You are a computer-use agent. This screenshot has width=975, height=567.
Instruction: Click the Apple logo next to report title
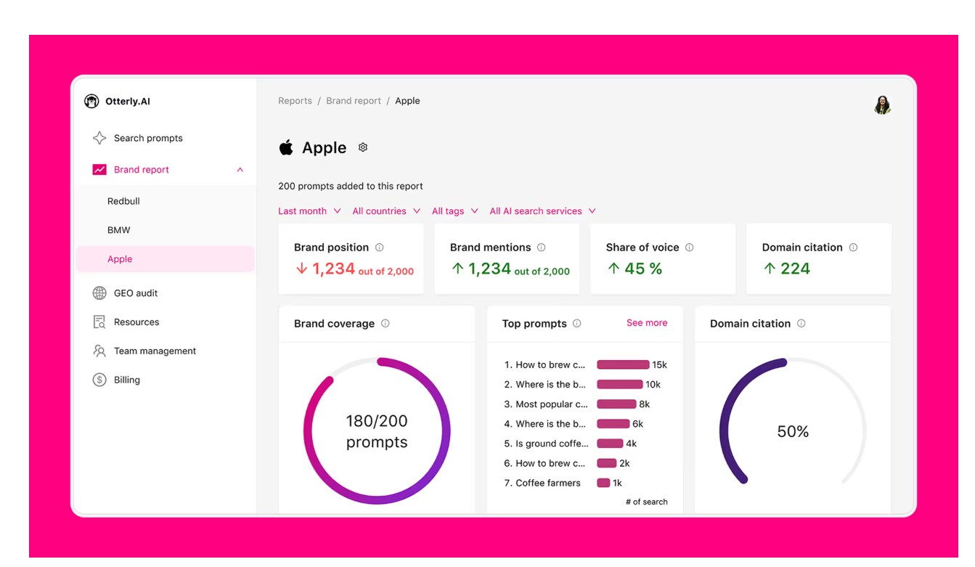point(286,147)
